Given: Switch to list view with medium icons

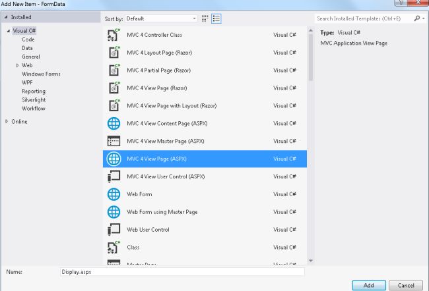Looking at the screenshot, I should 216,18.
